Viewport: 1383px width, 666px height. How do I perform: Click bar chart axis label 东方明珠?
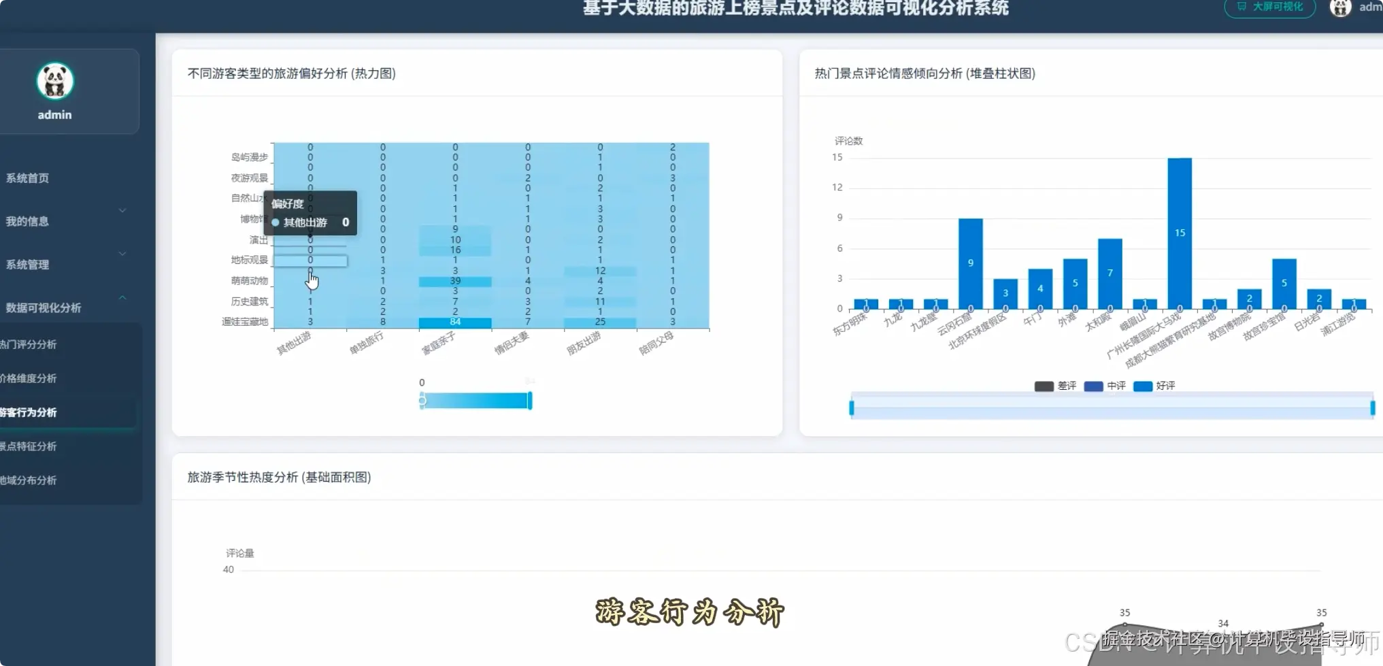coord(850,324)
